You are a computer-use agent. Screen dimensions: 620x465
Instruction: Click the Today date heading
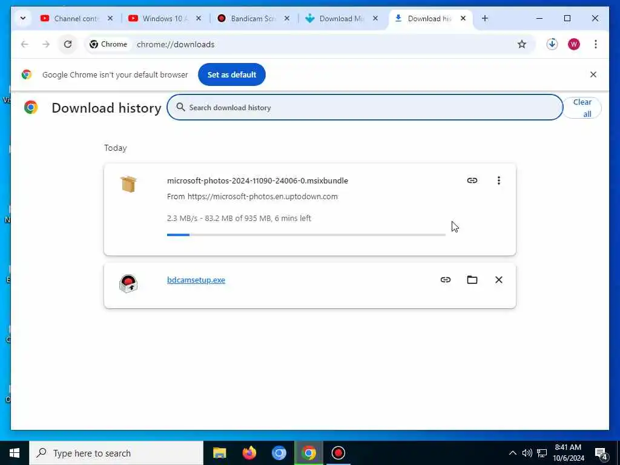click(116, 148)
